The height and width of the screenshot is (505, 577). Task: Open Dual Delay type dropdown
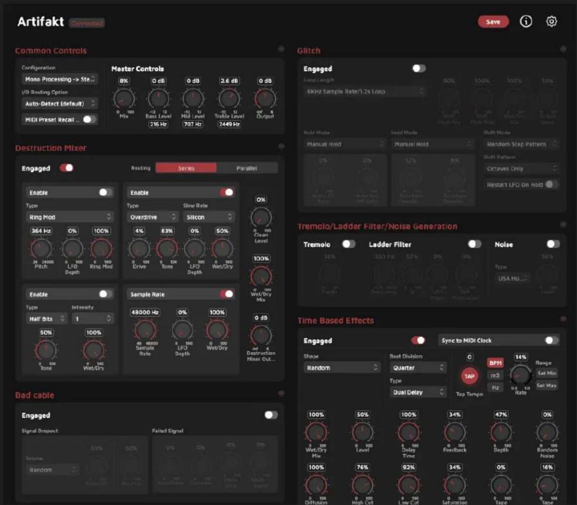tap(418, 392)
